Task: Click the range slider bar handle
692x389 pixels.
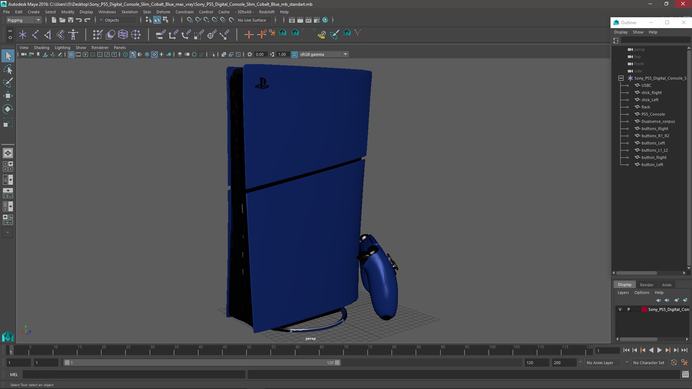Action: pyautogui.click(x=202, y=363)
